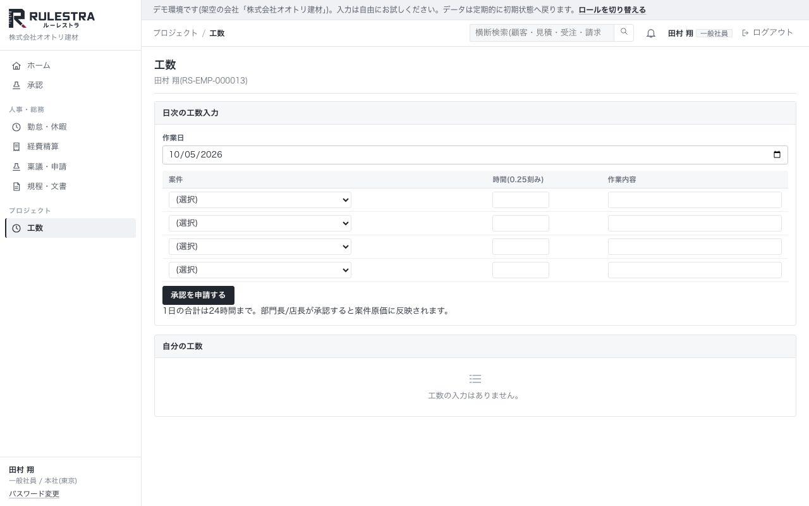Open 経費精算 in the sidebar
This screenshot has height=506, width=809.
(70, 147)
